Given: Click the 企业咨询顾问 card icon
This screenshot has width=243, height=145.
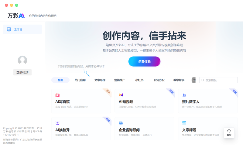Looking at the screenshot, I should point(121,123).
